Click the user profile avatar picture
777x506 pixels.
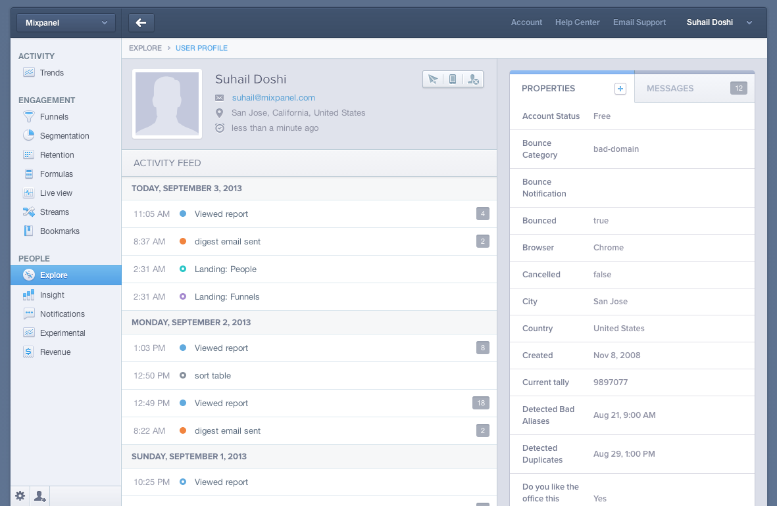point(167,104)
